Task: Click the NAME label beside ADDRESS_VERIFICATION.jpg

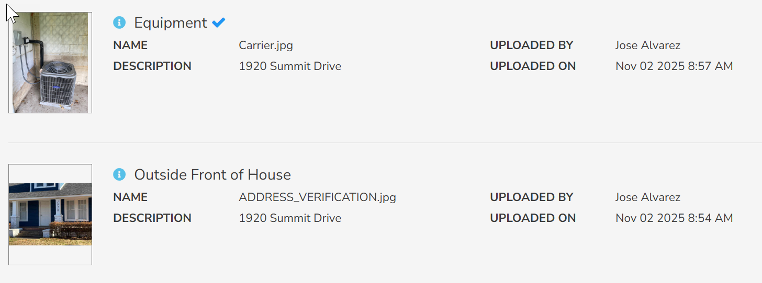Action: (130, 197)
